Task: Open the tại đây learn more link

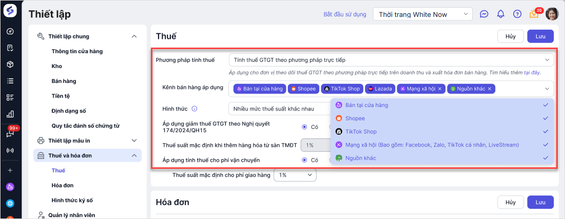Action: [x=532, y=73]
